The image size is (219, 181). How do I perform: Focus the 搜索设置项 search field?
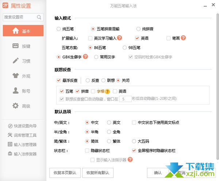[x=23, y=17]
